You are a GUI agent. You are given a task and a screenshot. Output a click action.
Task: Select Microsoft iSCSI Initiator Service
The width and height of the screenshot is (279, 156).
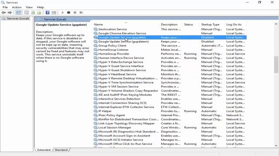(170, 140)
